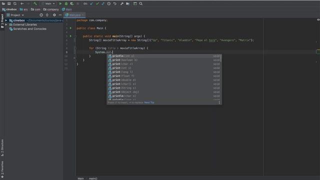Screen dimensions: 320x180
Task: Revert changes with the undo arrow
Action: (114, 3)
